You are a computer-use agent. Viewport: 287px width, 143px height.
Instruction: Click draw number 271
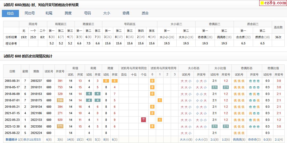pos(60,113)
